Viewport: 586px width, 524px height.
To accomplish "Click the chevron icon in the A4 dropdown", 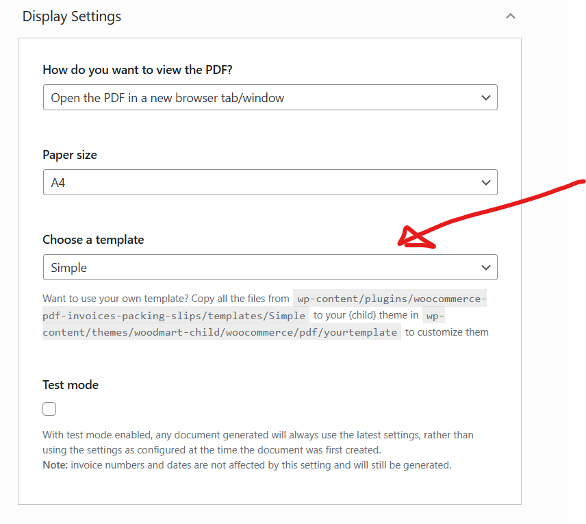I will pyautogui.click(x=486, y=182).
